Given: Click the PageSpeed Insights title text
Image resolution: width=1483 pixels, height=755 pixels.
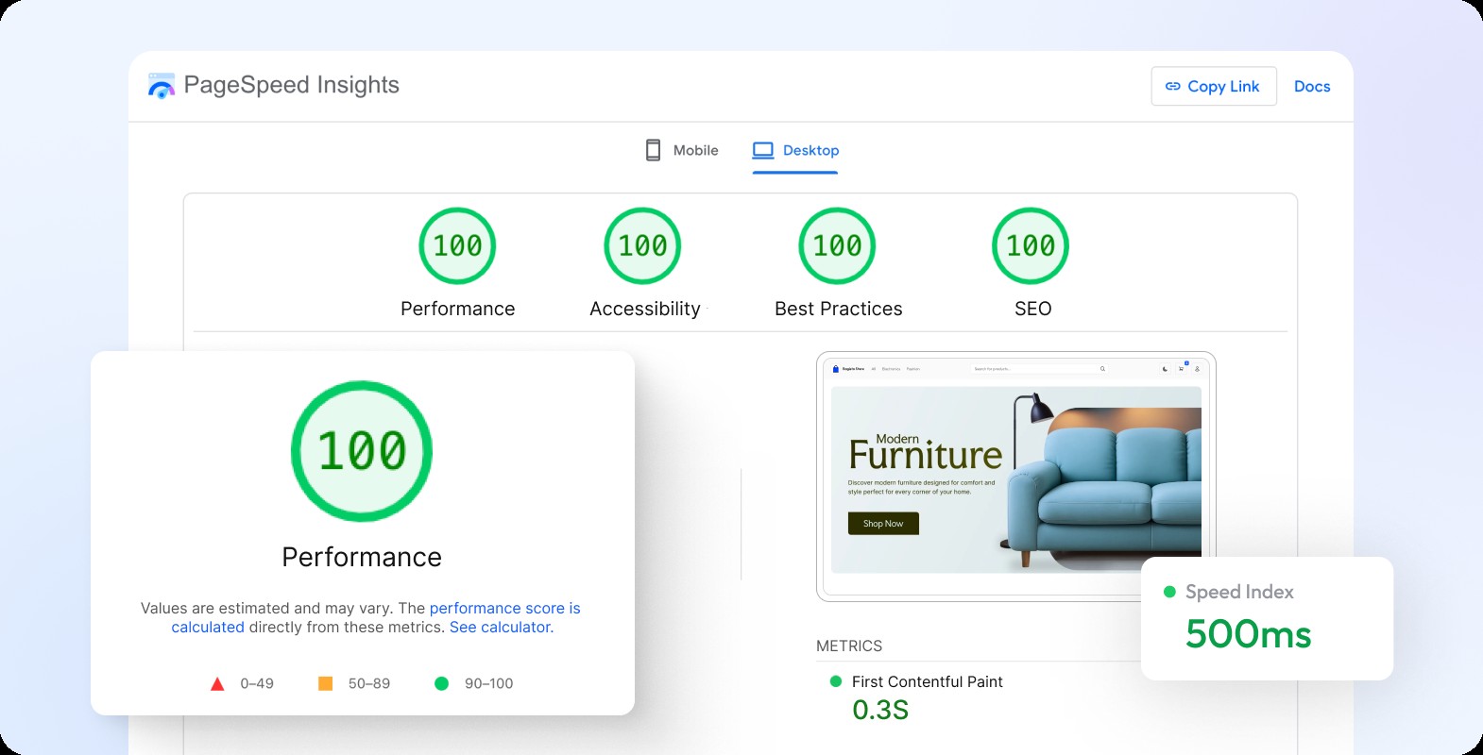Looking at the screenshot, I should coord(292,85).
